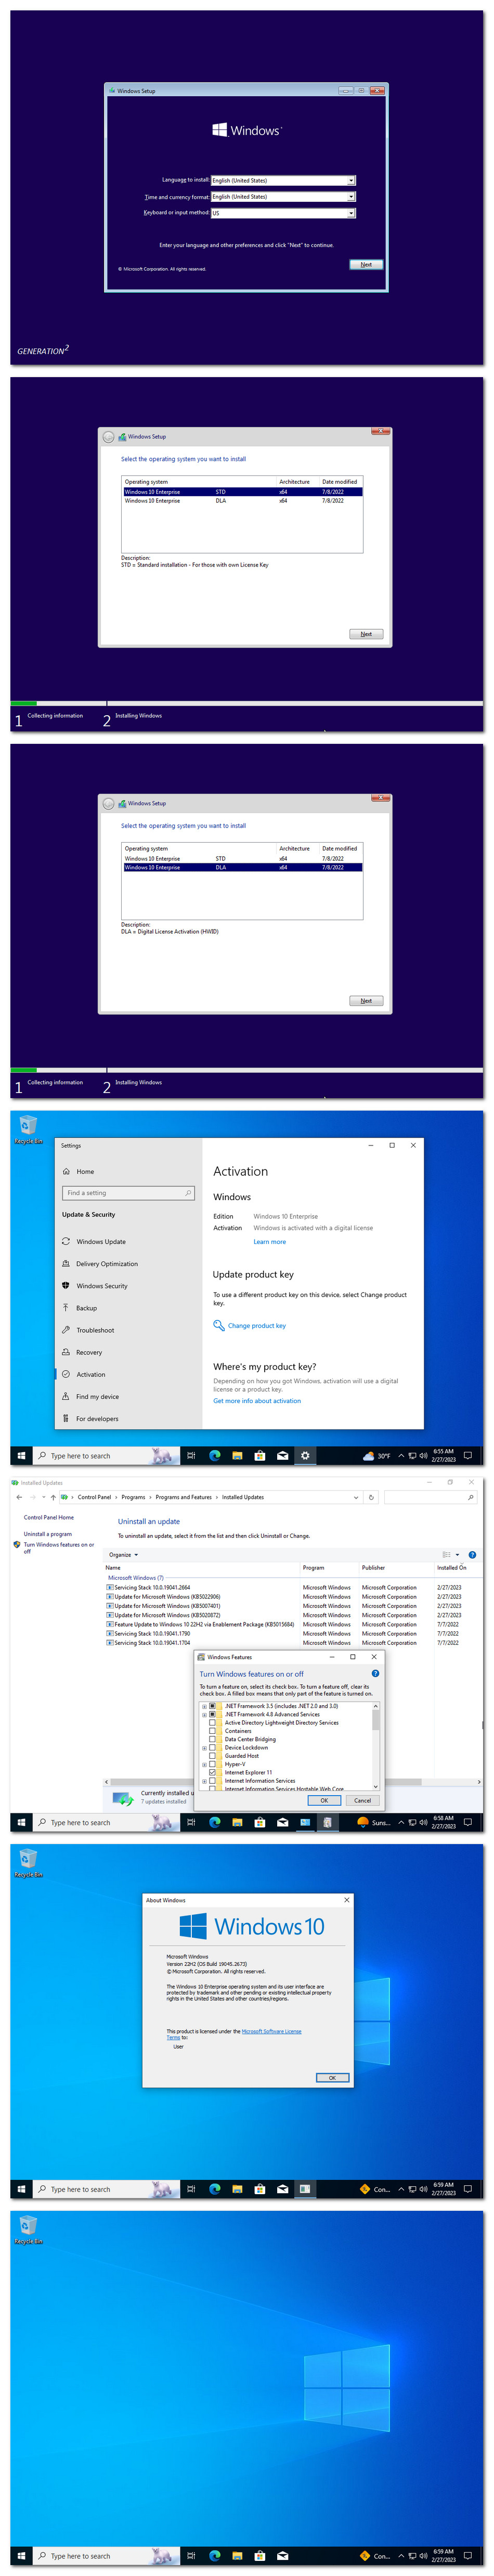
Task: Click the Refresh button beside the address bar
Action: point(371,1497)
